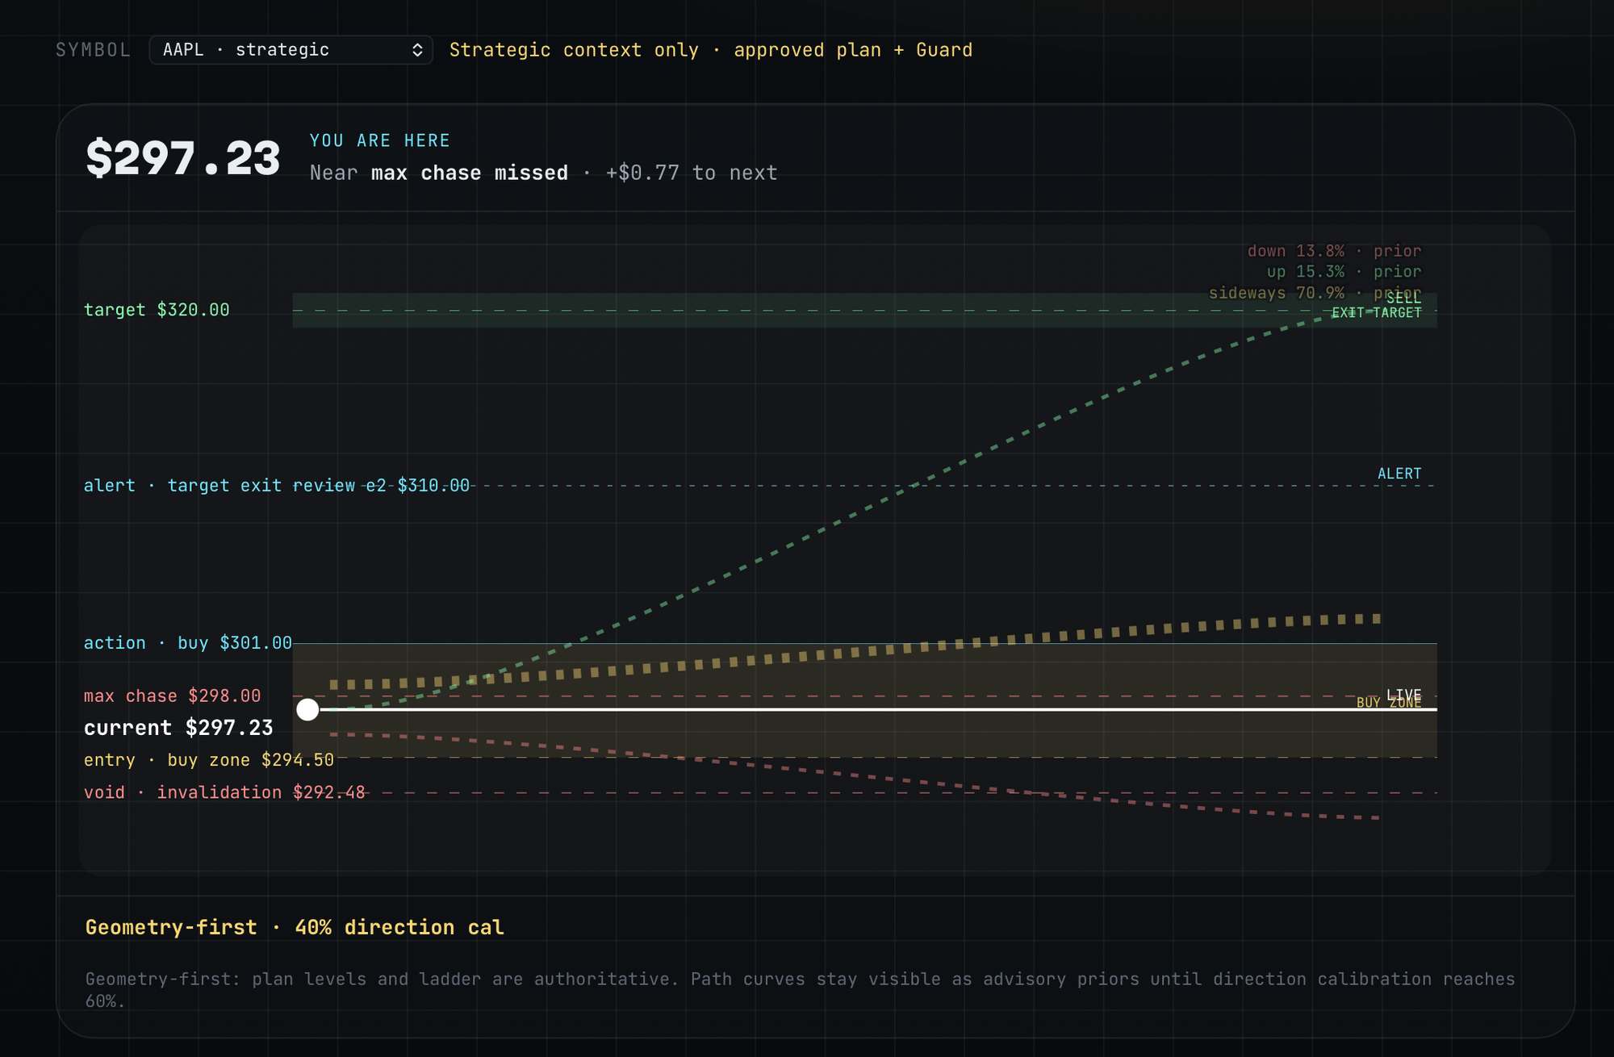Click the LIVE tag on the price line
Viewport: 1614px width, 1057px height.
tap(1404, 694)
